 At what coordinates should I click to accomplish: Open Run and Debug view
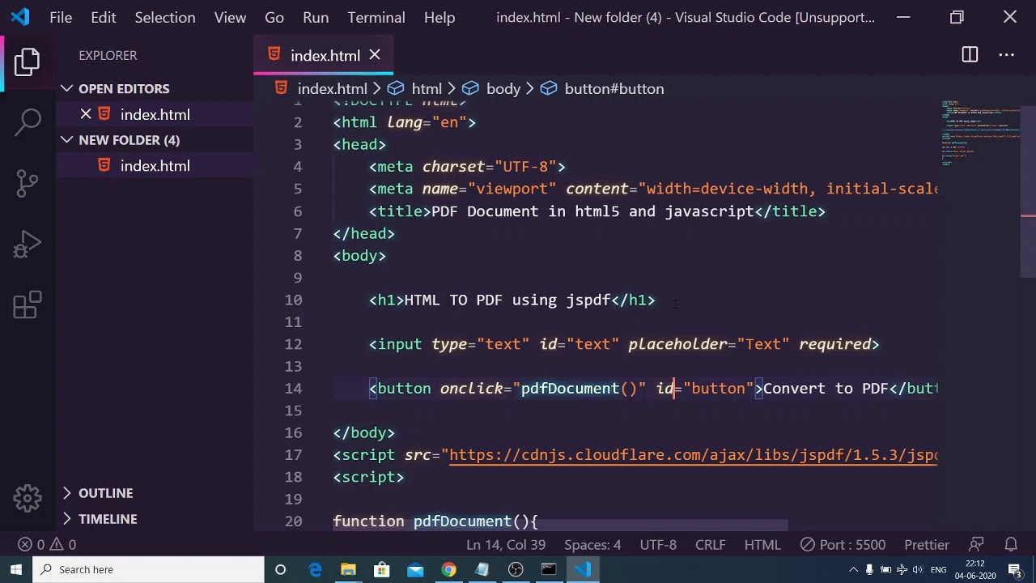28,244
